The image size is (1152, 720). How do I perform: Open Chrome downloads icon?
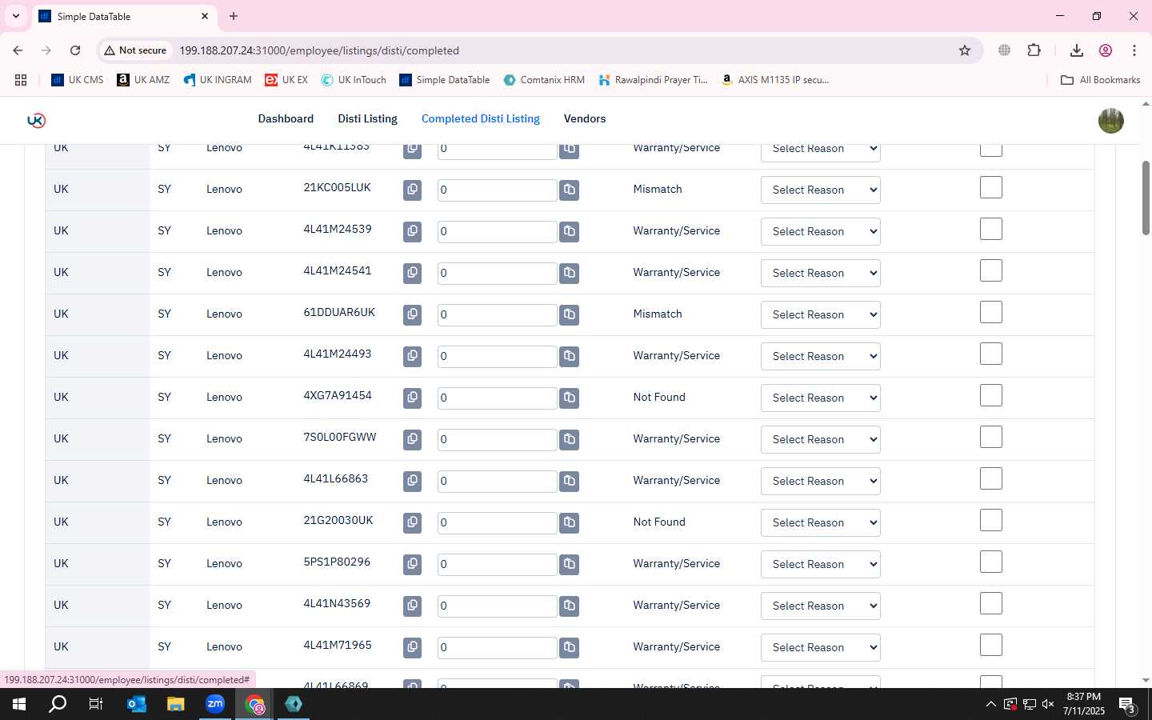pos(1077,50)
